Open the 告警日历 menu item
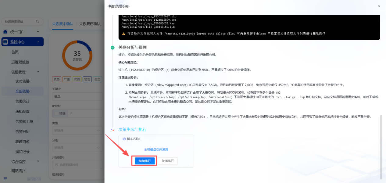This screenshot has width=386, height=183. coord(23,131)
